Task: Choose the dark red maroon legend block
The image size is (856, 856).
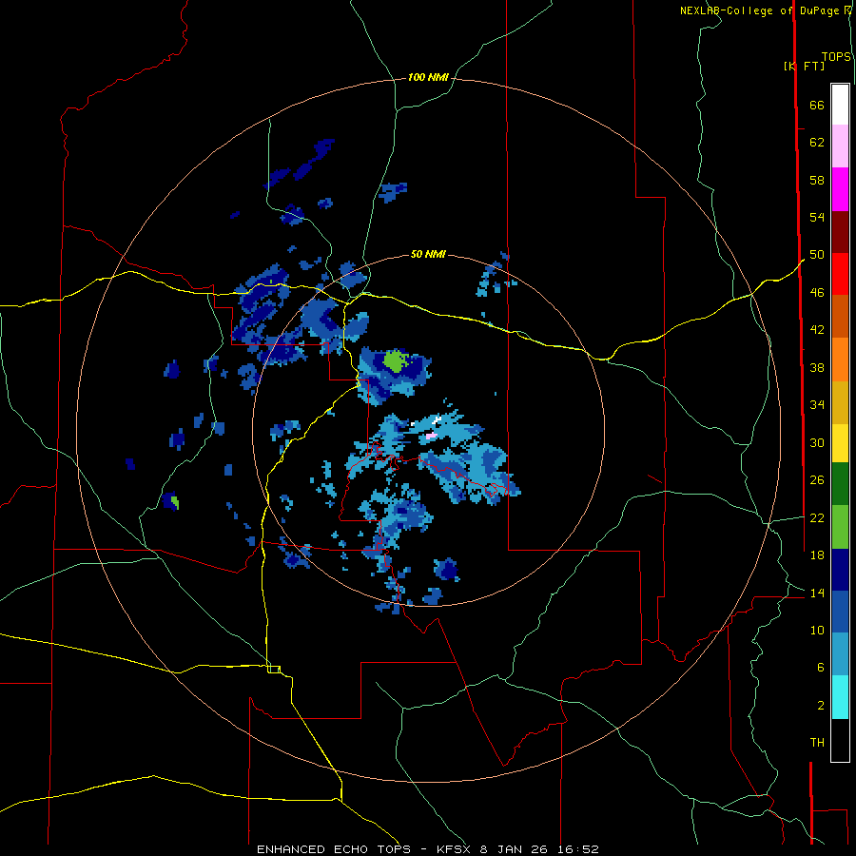Action: 840,232
